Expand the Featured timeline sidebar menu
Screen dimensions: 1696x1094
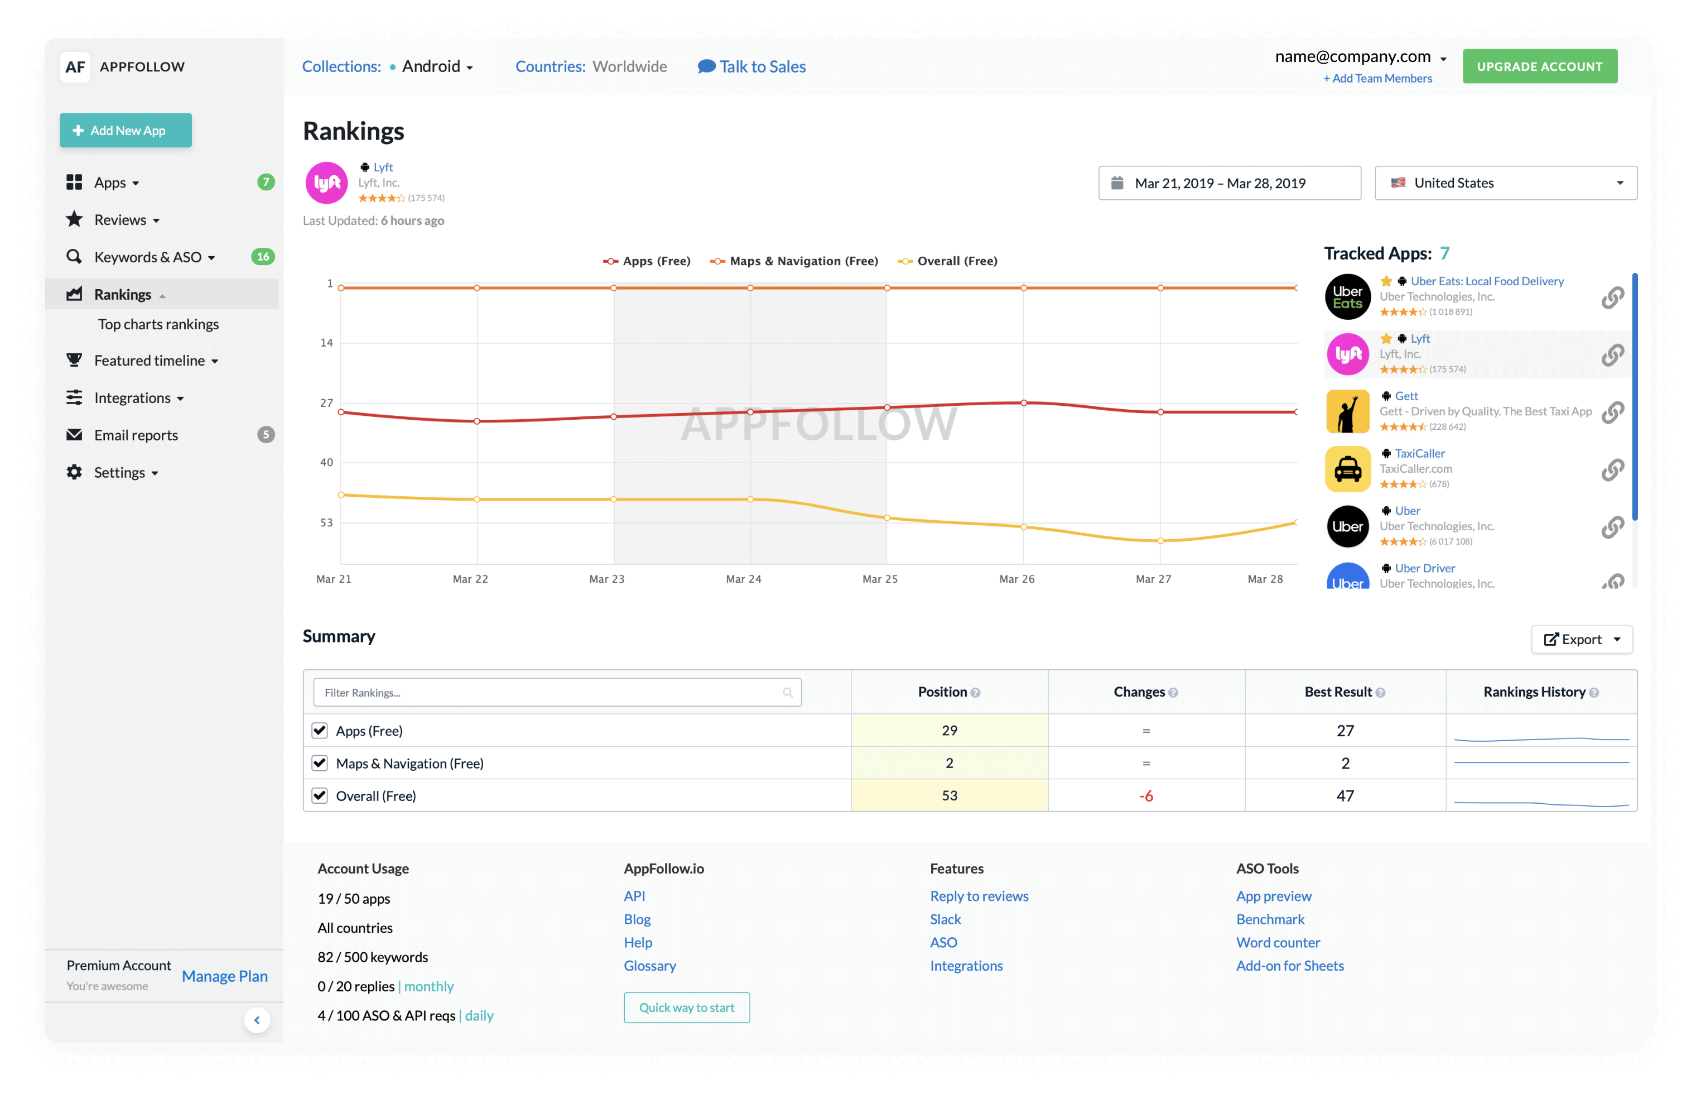coord(156,360)
